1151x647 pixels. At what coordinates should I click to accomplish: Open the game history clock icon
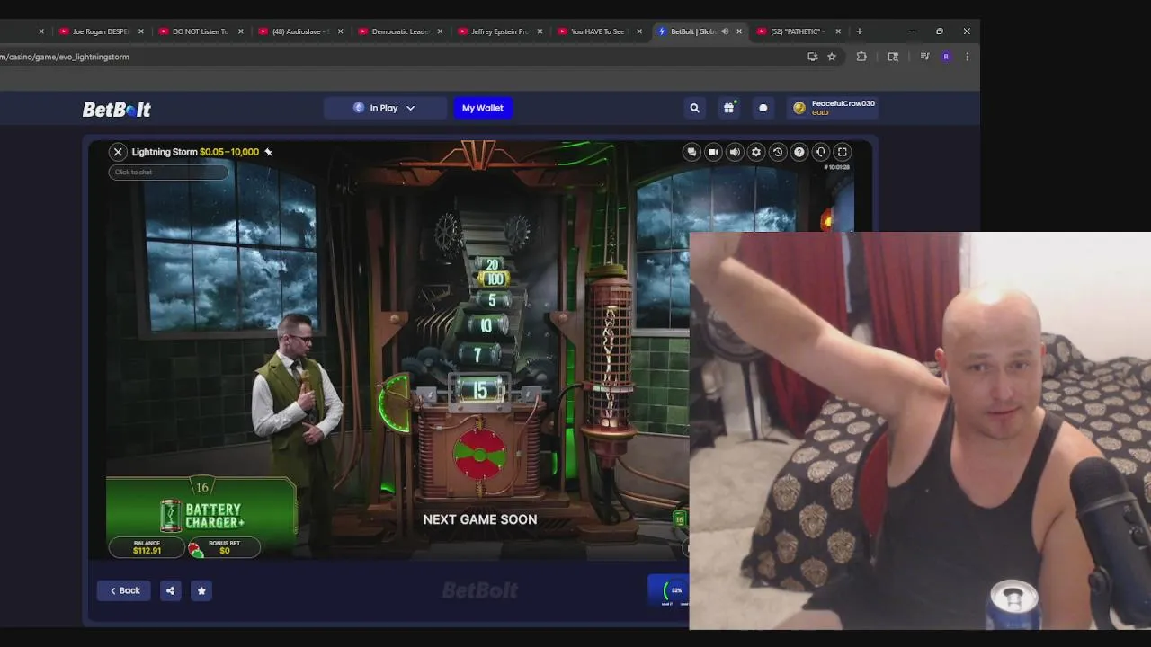click(778, 152)
